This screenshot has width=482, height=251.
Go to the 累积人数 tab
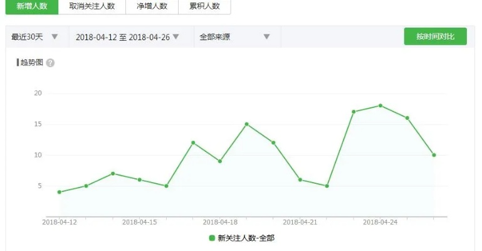pos(203,6)
